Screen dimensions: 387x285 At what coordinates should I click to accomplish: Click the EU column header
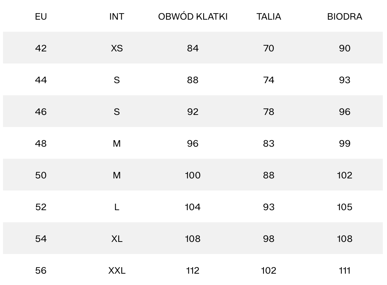point(41,17)
